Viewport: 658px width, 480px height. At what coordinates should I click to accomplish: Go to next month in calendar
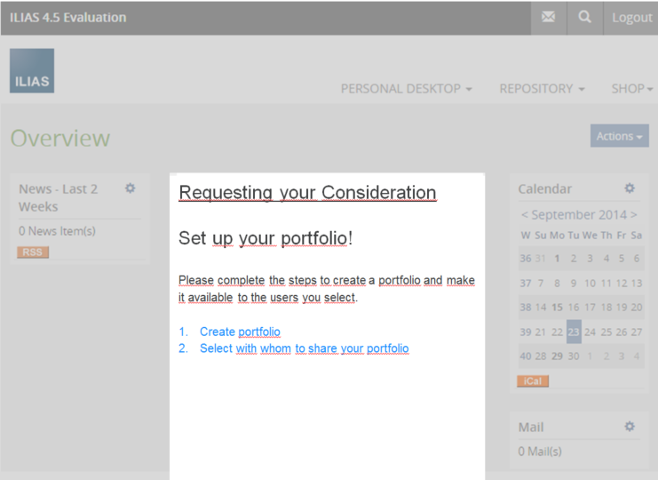(634, 215)
